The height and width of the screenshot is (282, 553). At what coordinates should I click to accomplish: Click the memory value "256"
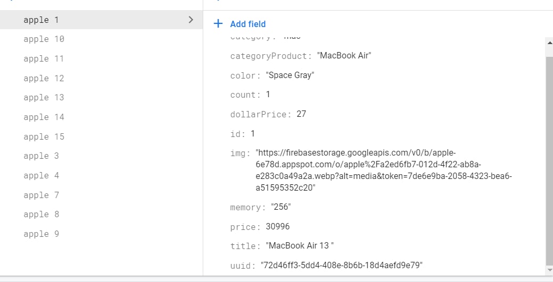281,207
